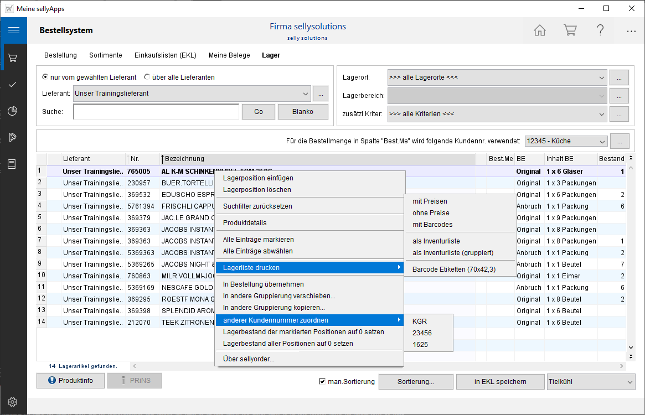This screenshot has height=415, width=645.
Task: Open the checkmark section in the sidebar
Action: (13, 84)
